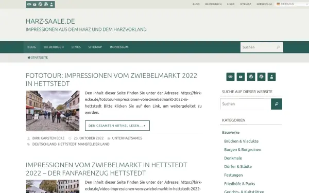Open the German language selector

tap(292, 4)
